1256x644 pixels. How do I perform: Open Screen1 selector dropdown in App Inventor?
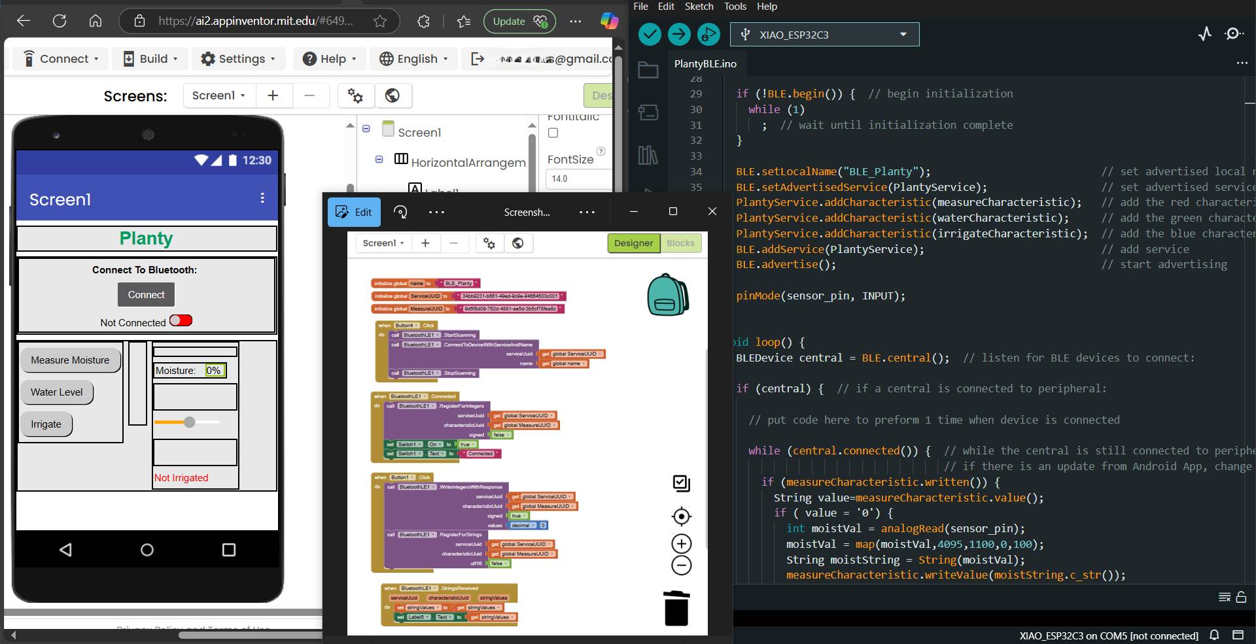coord(219,95)
